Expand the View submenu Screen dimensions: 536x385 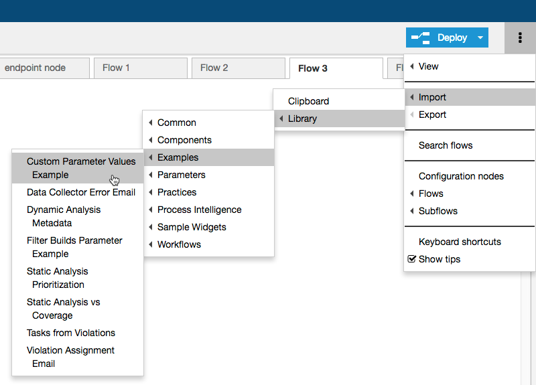469,66
